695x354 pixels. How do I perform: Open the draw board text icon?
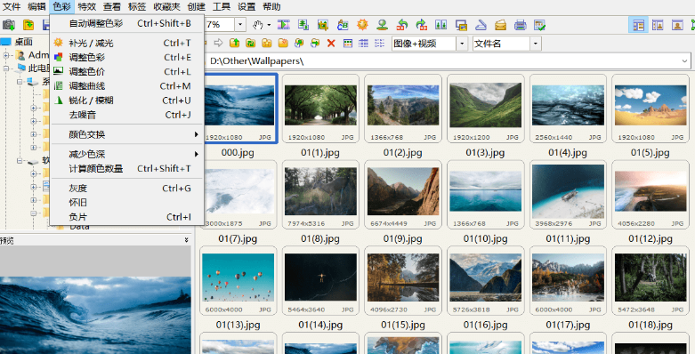pos(343,25)
